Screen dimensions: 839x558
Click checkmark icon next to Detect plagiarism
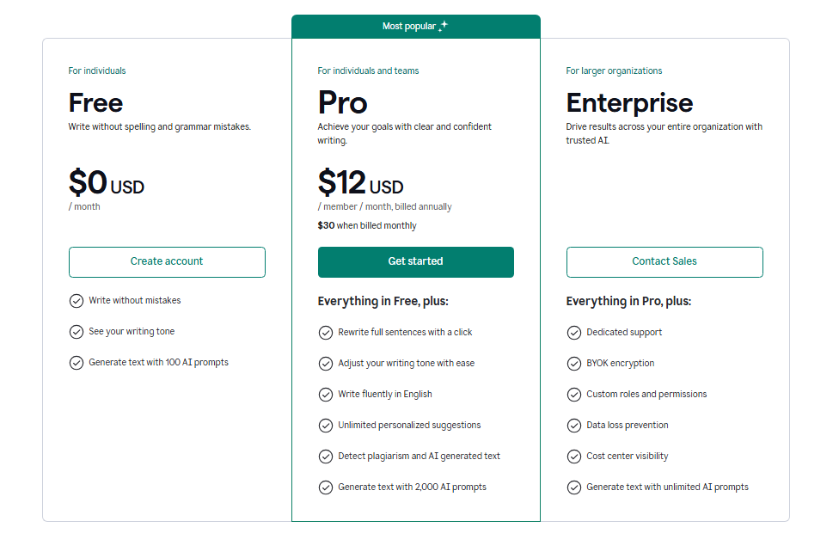pyautogui.click(x=325, y=457)
